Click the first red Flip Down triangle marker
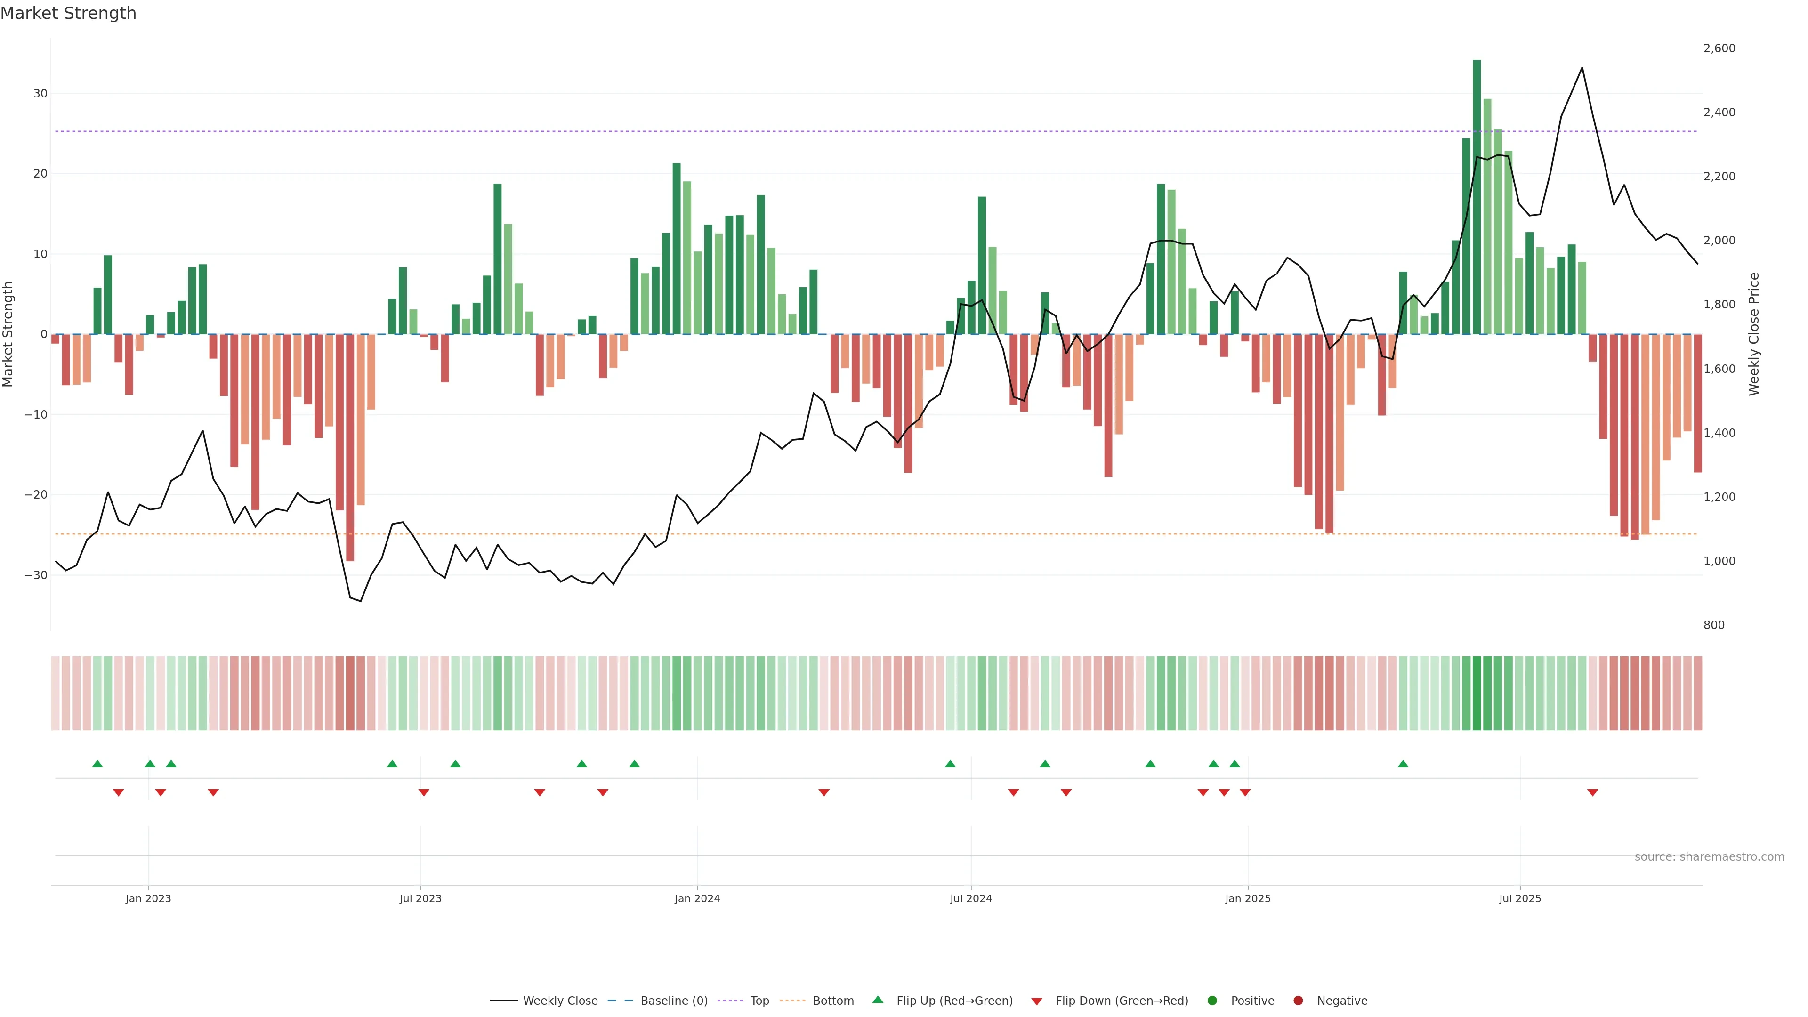1808x1017 pixels. click(x=119, y=792)
